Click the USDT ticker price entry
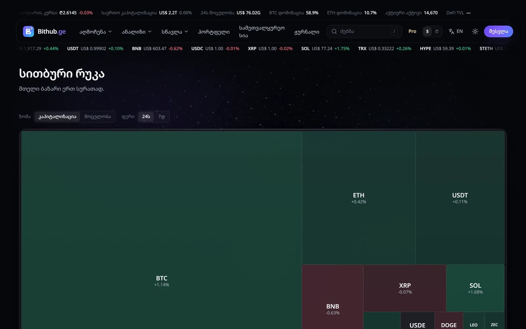The width and height of the screenshot is (526, 329). click(95, 48)
